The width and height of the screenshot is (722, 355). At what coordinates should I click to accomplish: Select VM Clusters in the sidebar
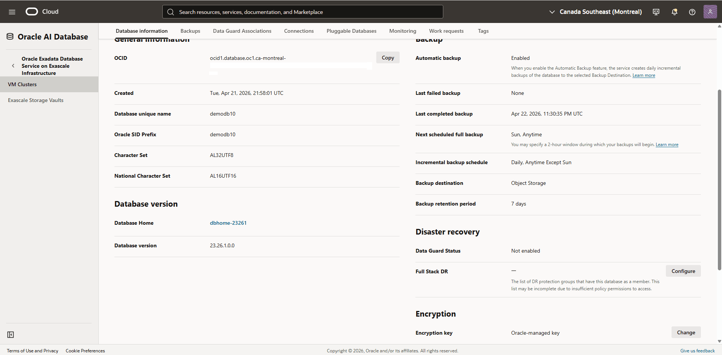(x=49, y=84)
